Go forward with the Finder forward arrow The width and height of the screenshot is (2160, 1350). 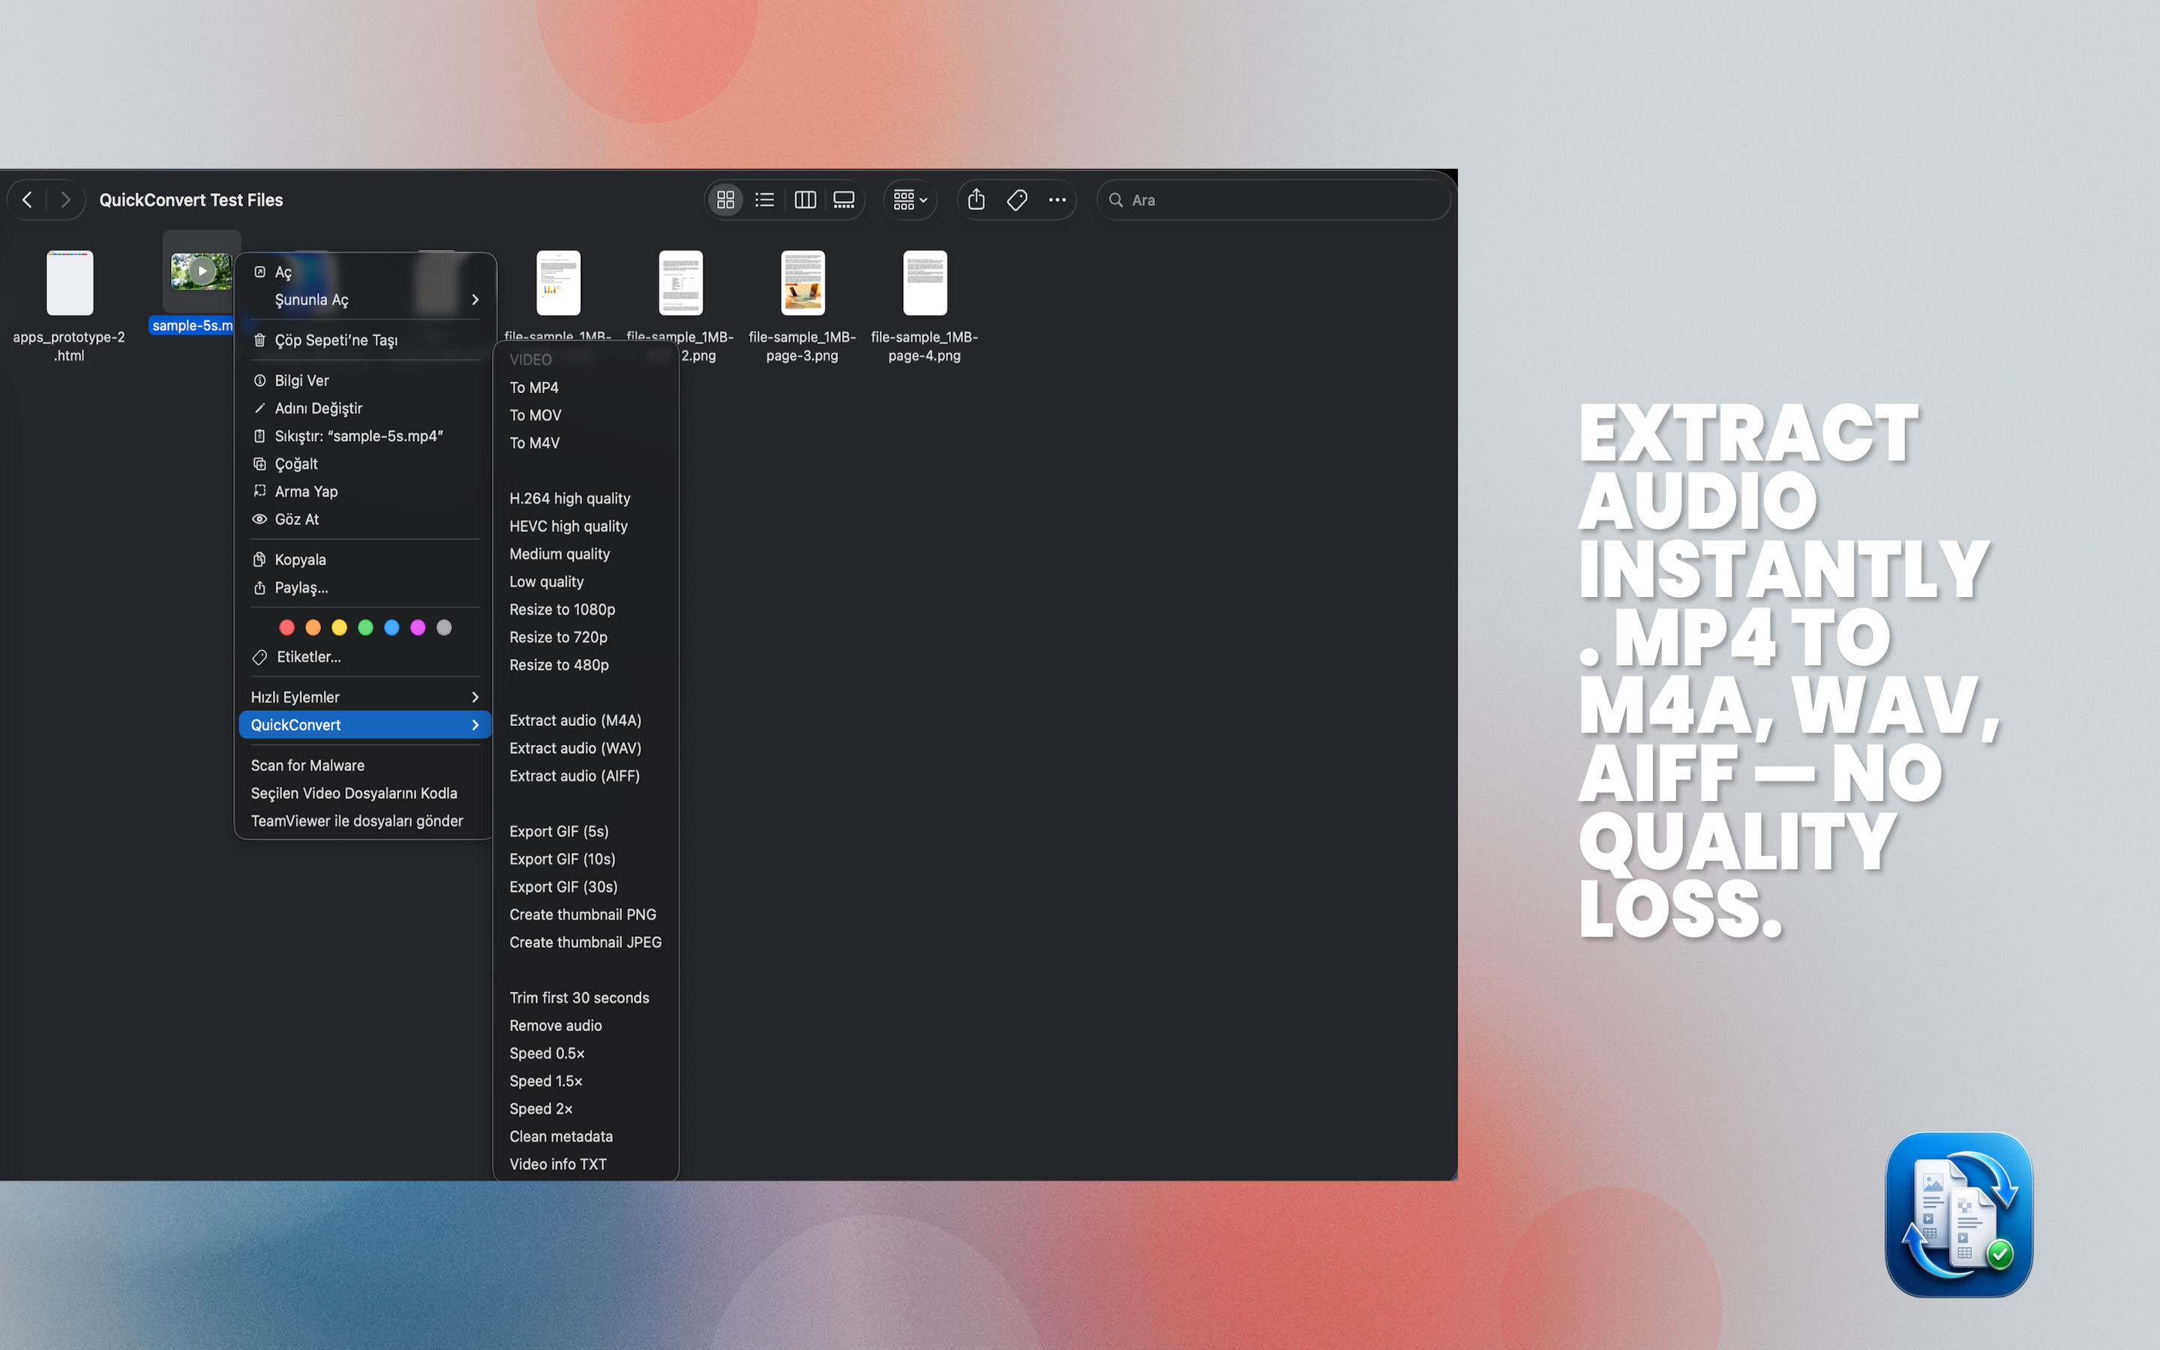(x=65, y=200)
